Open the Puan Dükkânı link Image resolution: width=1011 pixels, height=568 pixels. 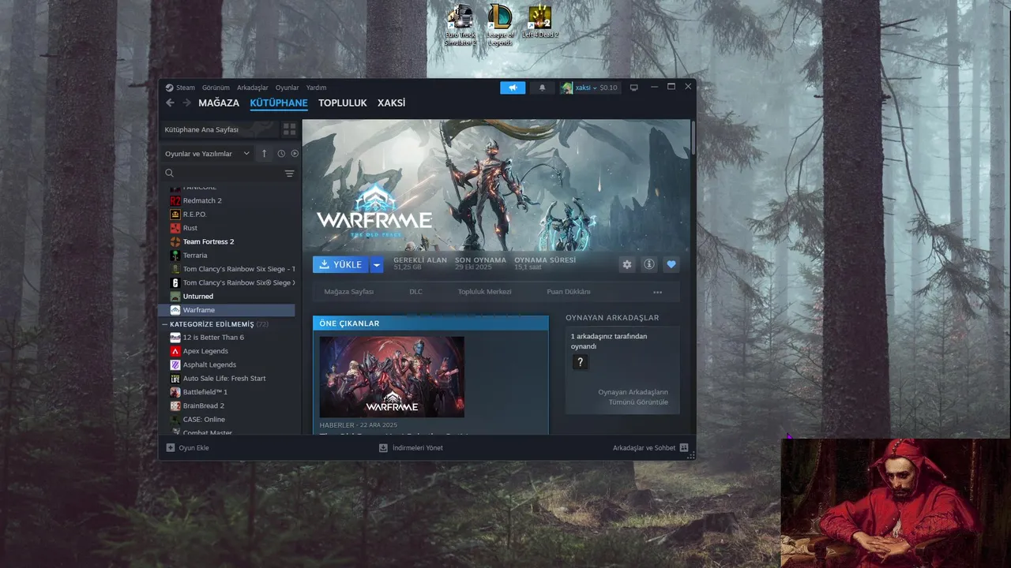(x=569, y=292)
